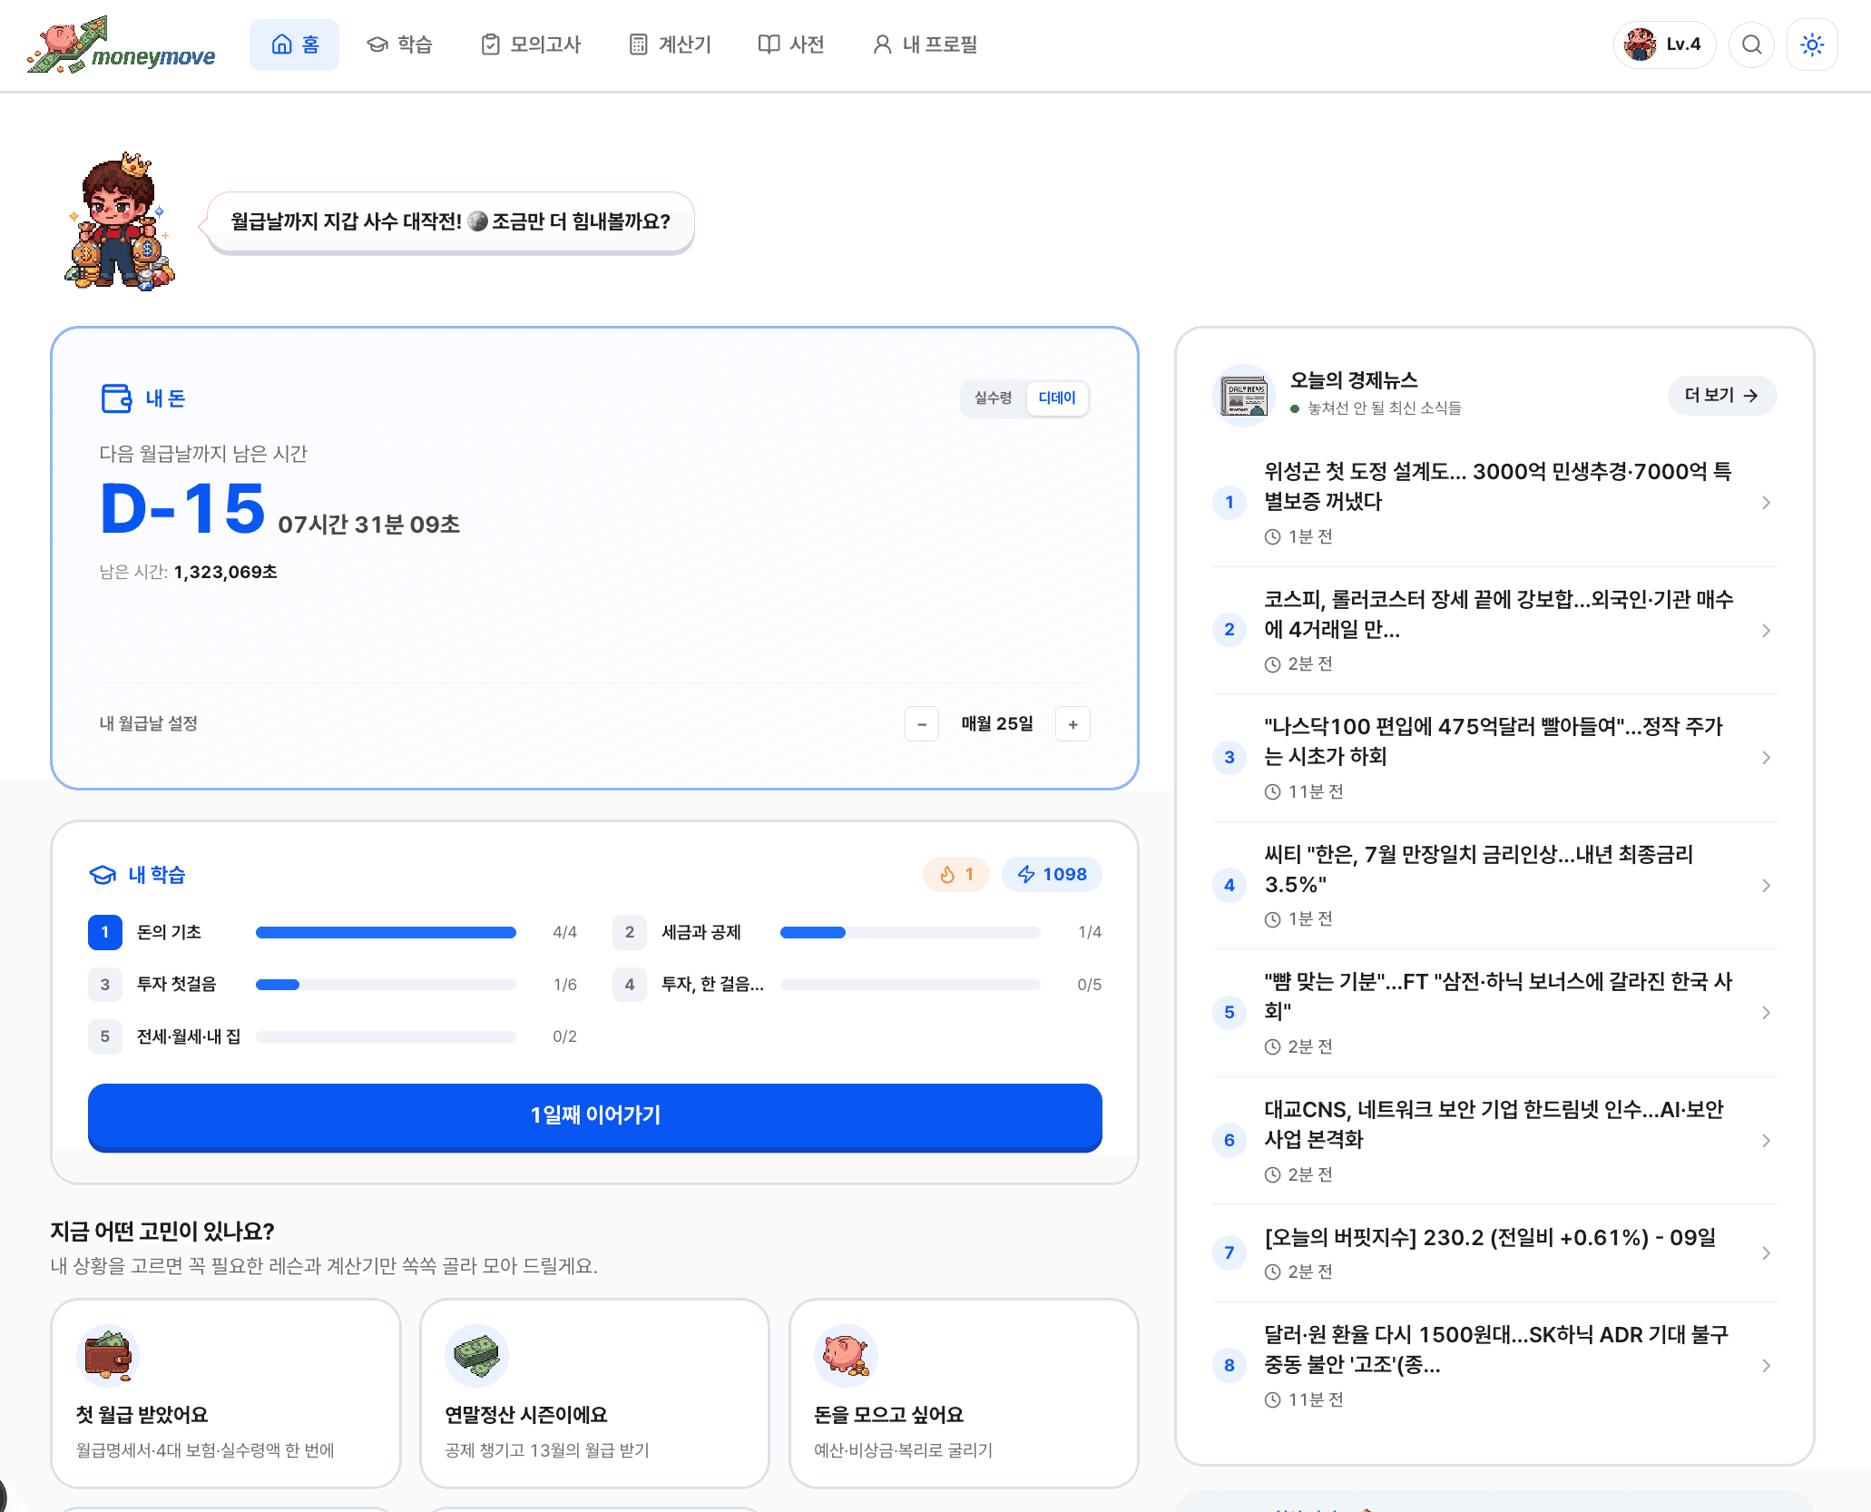Click clock icon under the 코스피 news item
The height and width of the screenshot is (1512, 1871).
coord(1272,664)
